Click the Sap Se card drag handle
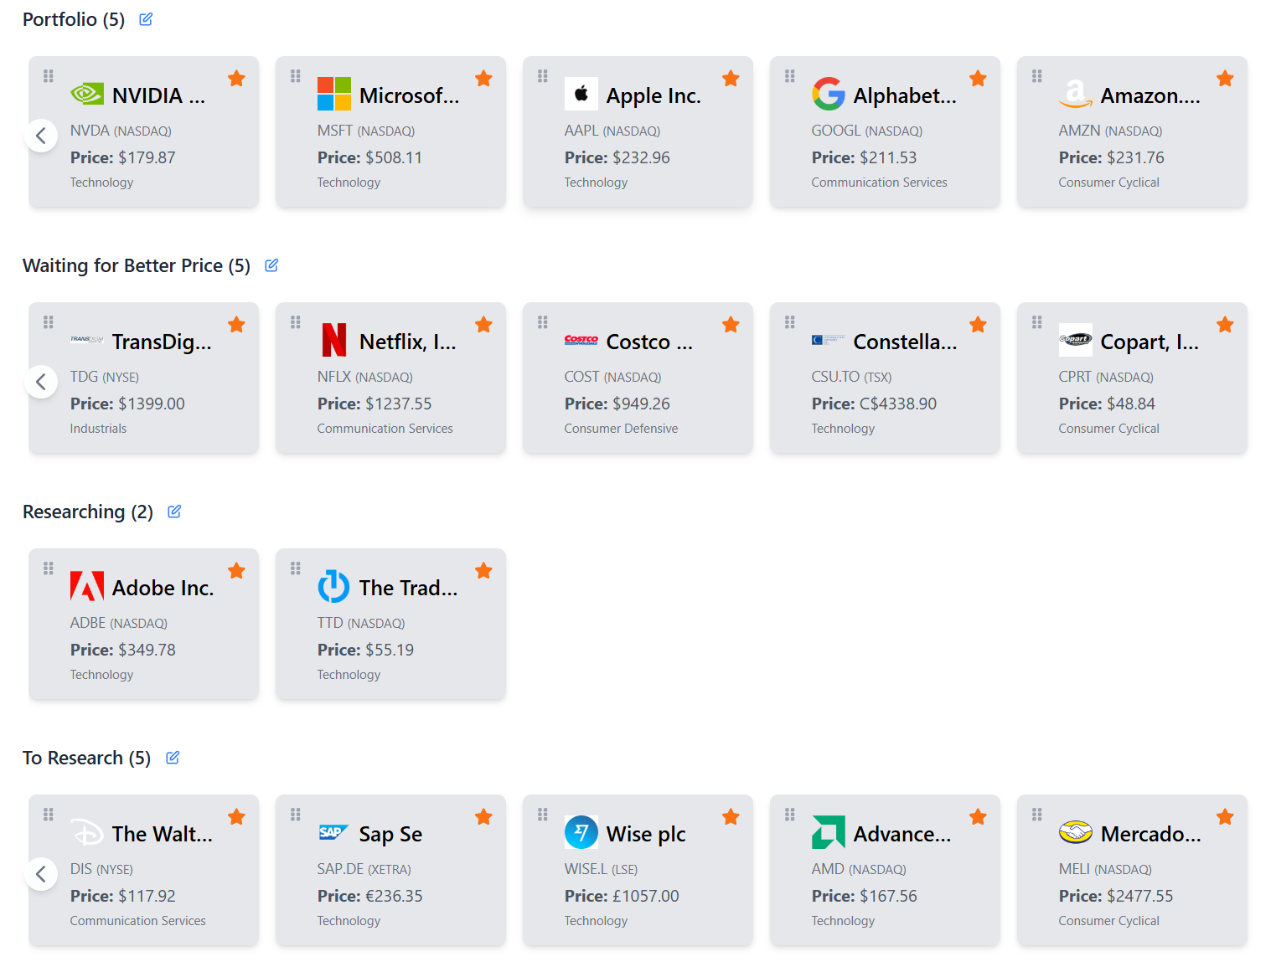Image resolution: width=1276 pixels, height=972 pixels. pos(296,815)
